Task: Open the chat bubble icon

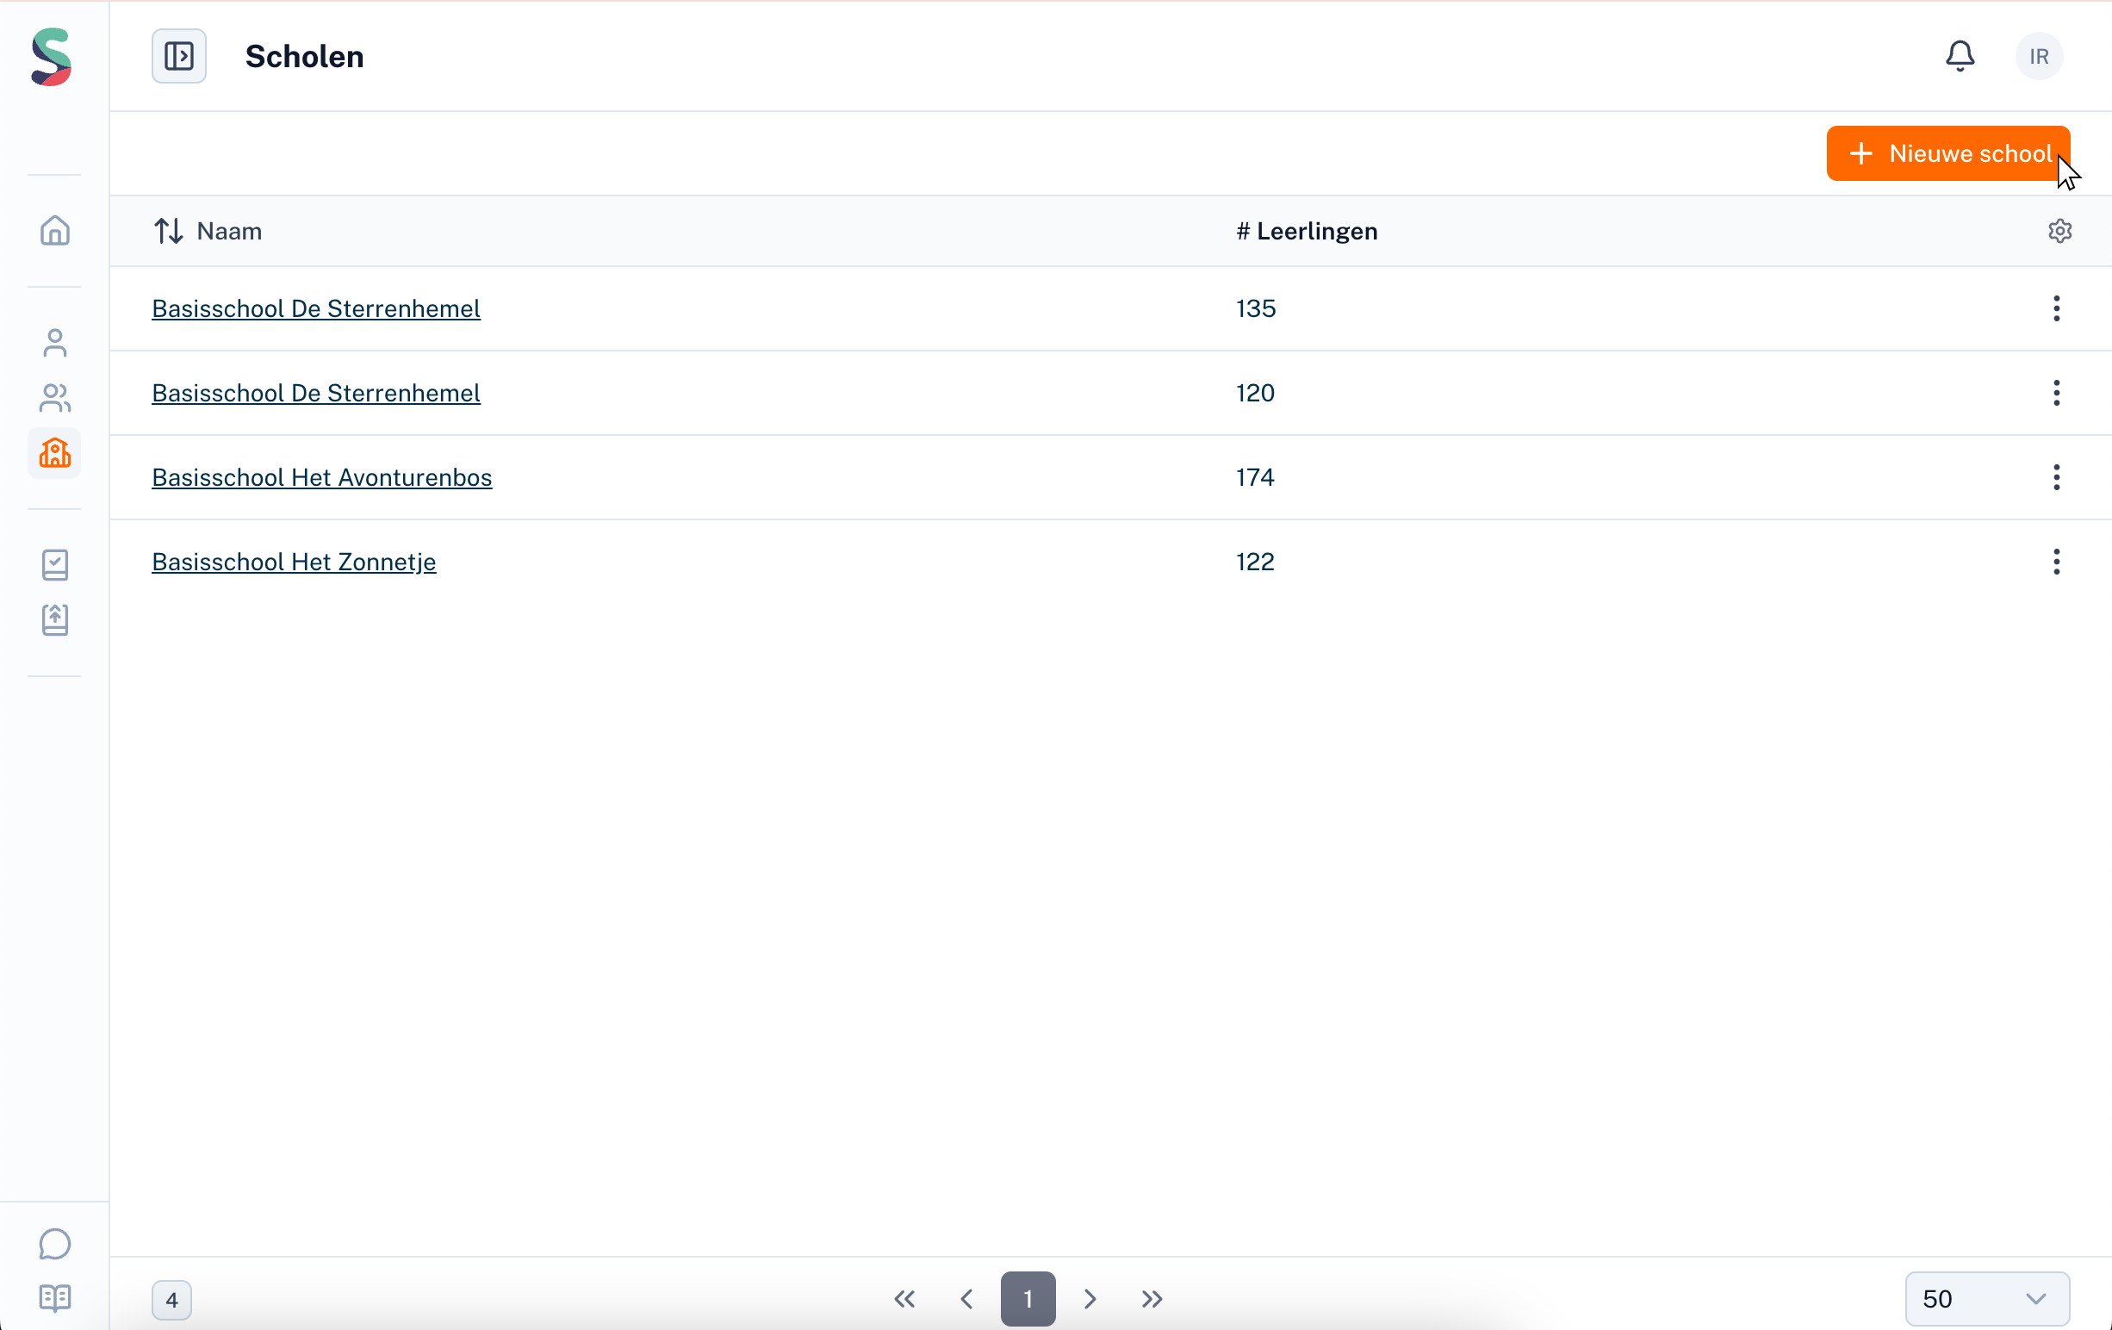Action: (54, 1243)
